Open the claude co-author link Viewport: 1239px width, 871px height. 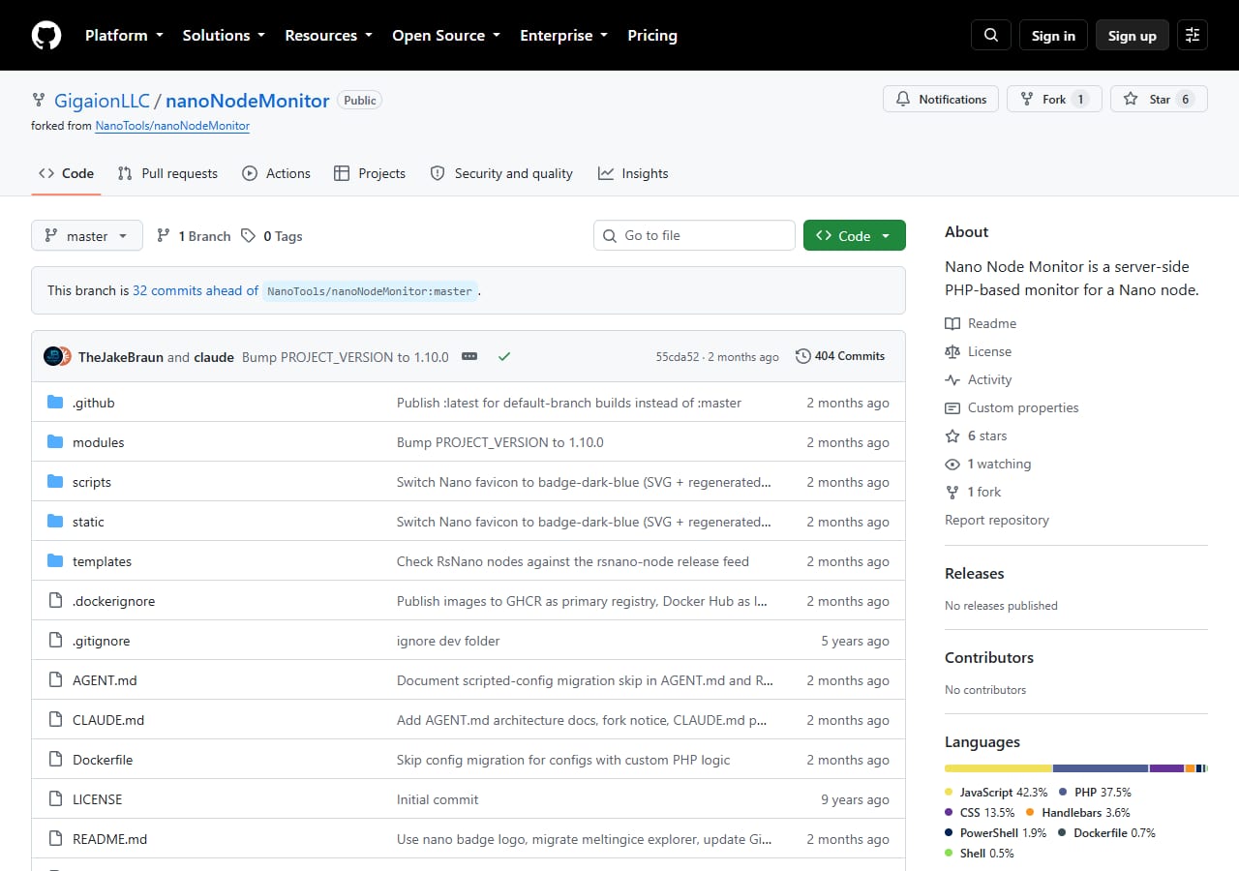click(214, 357)
